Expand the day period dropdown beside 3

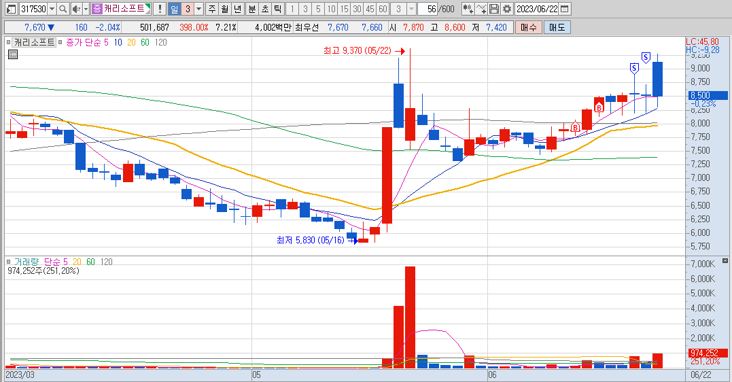(x=199, y=9)
